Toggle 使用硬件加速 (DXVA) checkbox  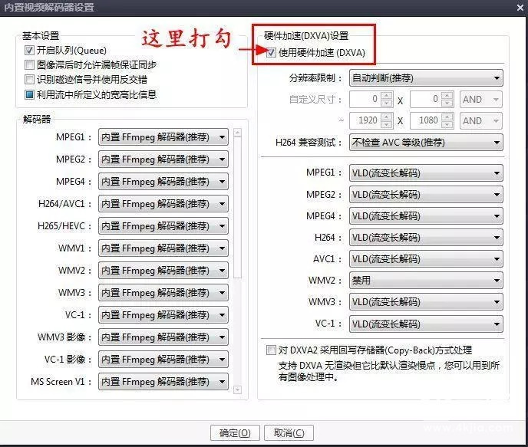(271, 53)
